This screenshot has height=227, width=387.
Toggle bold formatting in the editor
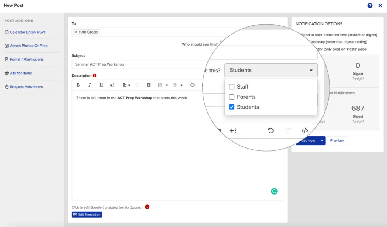[x=79, y=85]
